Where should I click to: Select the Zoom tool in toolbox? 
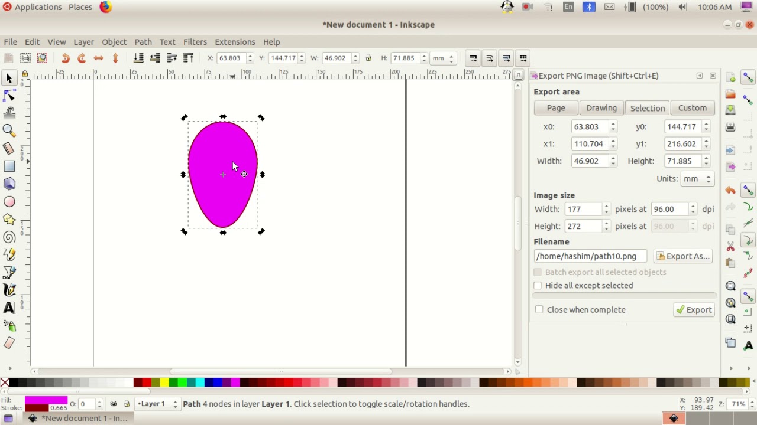point(9,130)
